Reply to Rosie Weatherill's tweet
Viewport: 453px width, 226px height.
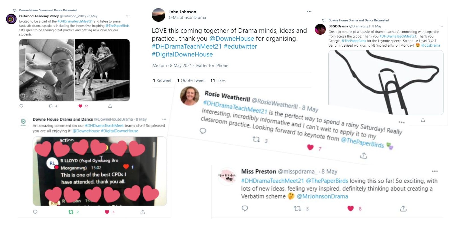(x=203, y=131)
